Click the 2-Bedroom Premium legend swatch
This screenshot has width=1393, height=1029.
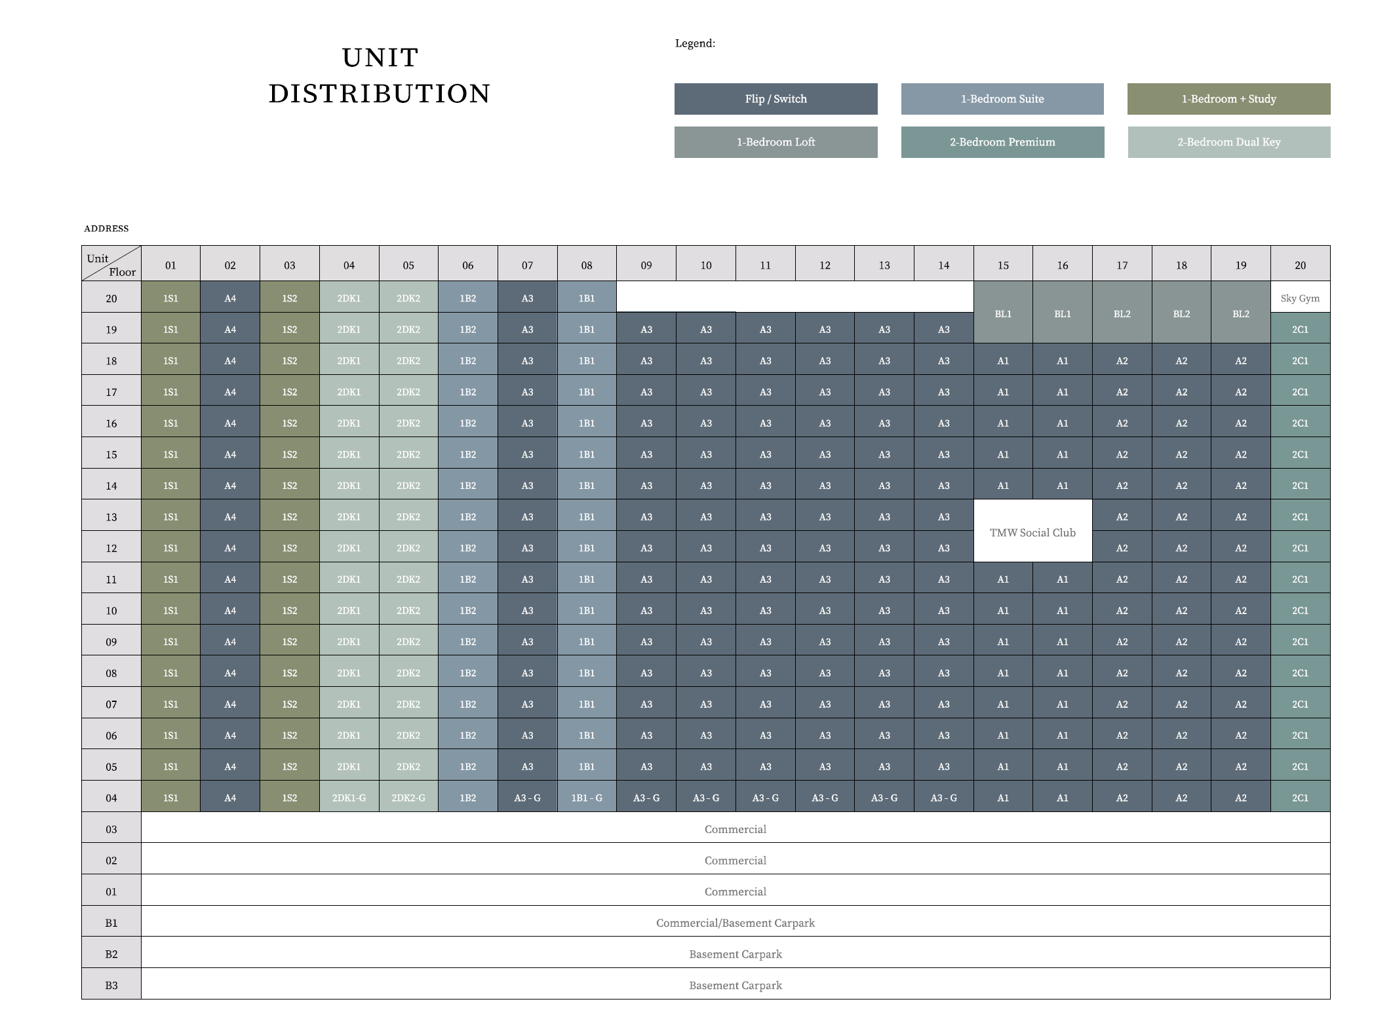[x=1002, y=142]
